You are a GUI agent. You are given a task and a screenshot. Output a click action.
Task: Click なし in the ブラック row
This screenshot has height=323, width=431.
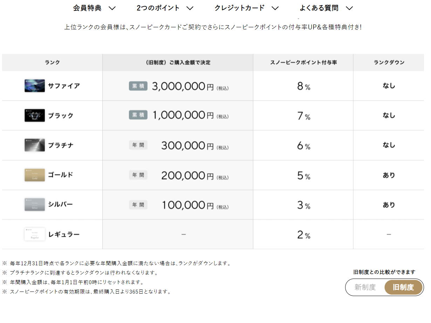click(x=389, y=115)
